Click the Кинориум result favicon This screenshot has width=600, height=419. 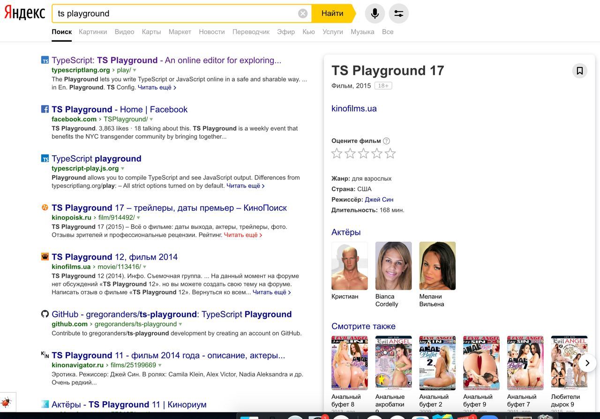pos(45,404)
